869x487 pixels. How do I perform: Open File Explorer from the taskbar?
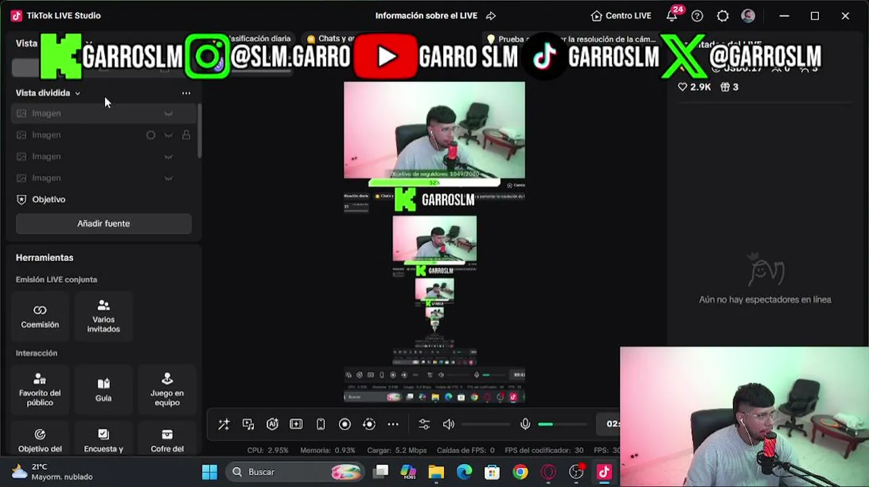436,472
